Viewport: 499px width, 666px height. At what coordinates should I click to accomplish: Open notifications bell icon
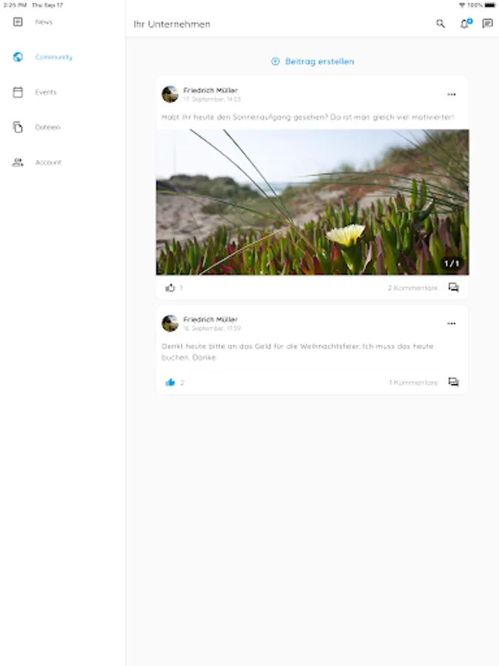[466, 24]
